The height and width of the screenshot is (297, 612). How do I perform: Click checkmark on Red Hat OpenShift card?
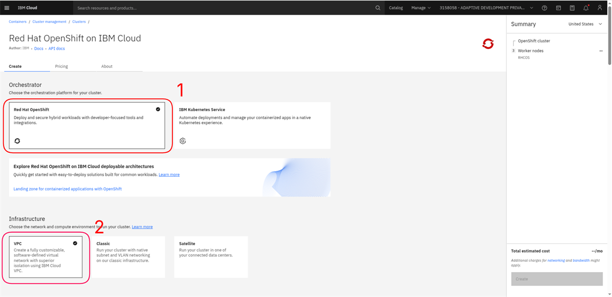coord(158,109)
